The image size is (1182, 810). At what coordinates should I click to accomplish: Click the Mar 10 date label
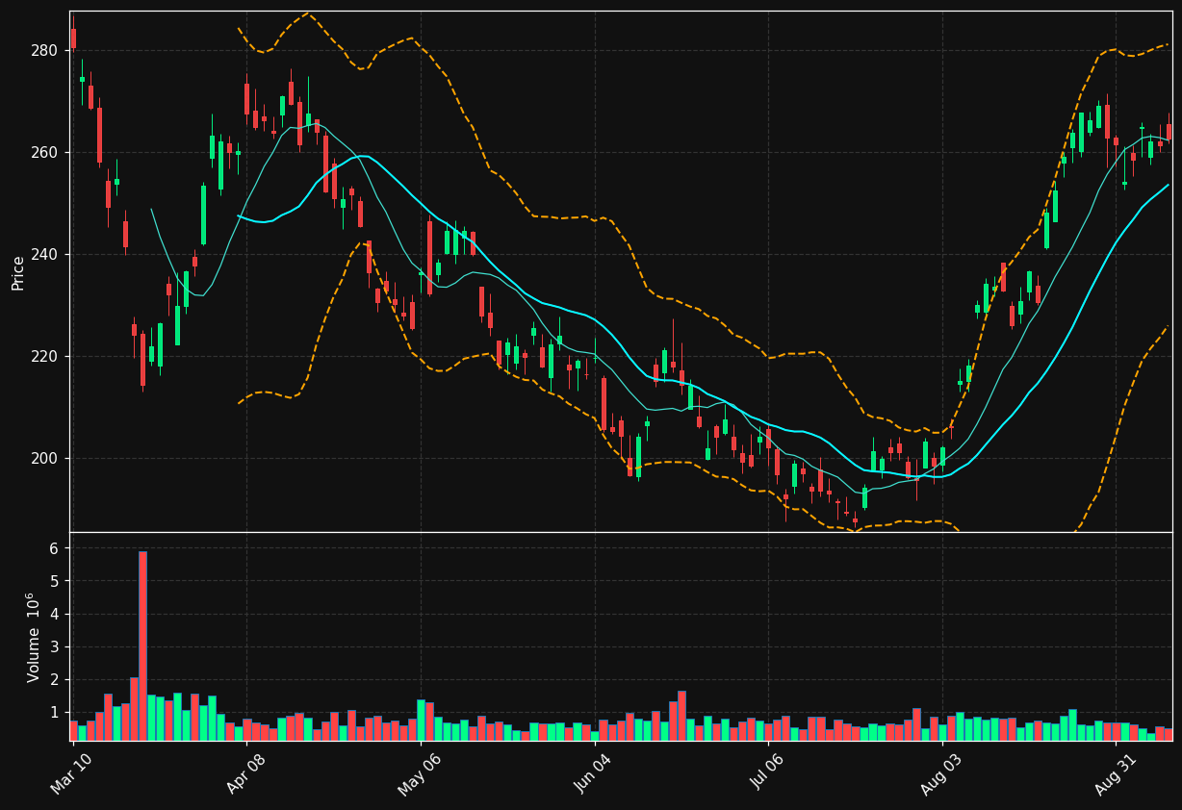click(71, 773)
